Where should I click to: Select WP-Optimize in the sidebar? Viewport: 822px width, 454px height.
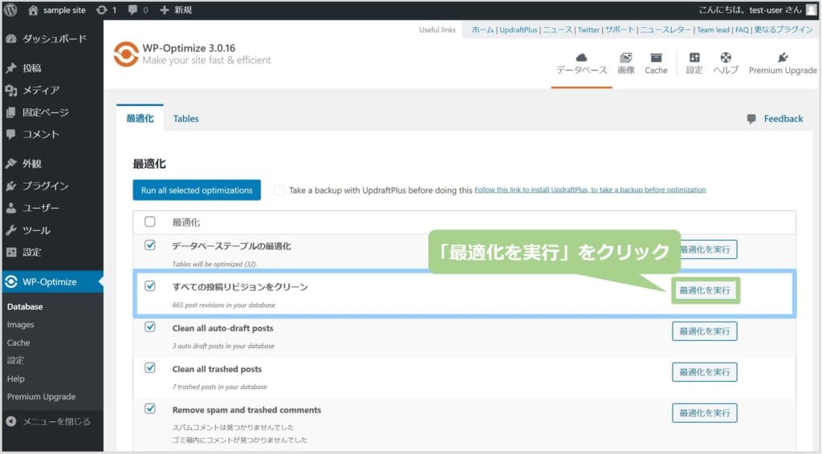[x=52, y=282]
